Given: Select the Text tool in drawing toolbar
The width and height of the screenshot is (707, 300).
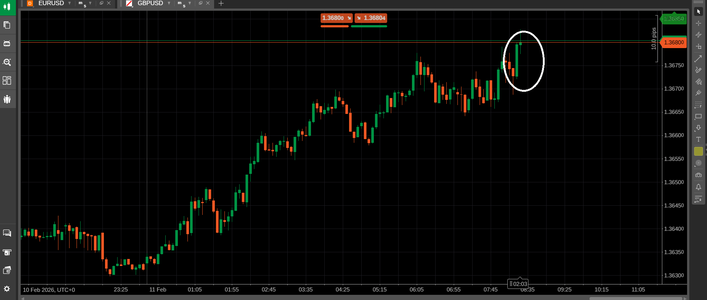Looking at the screenshot, I should (698, 139).
